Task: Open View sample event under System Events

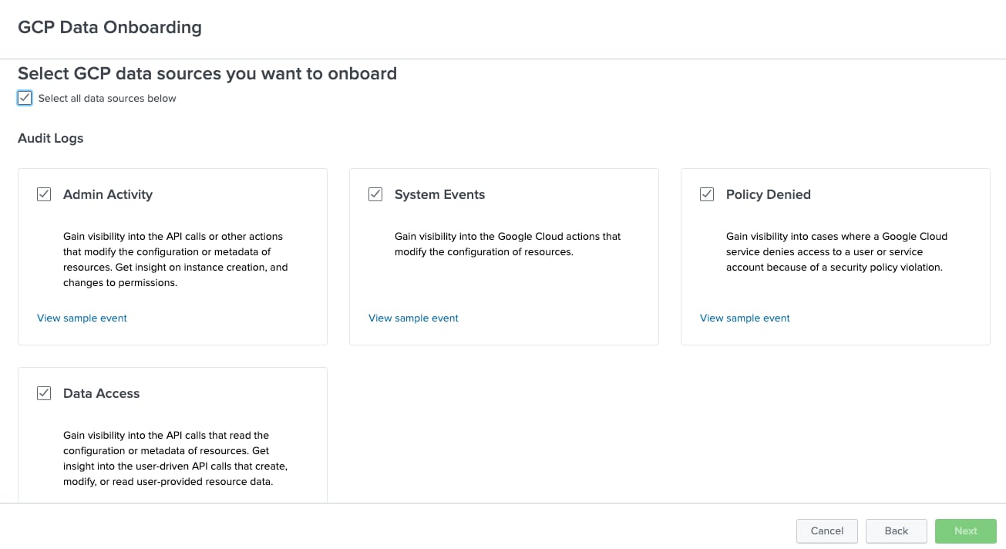Action: (413, 318)
